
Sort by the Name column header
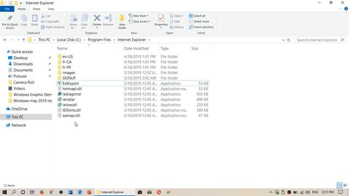tap(62, 48)
